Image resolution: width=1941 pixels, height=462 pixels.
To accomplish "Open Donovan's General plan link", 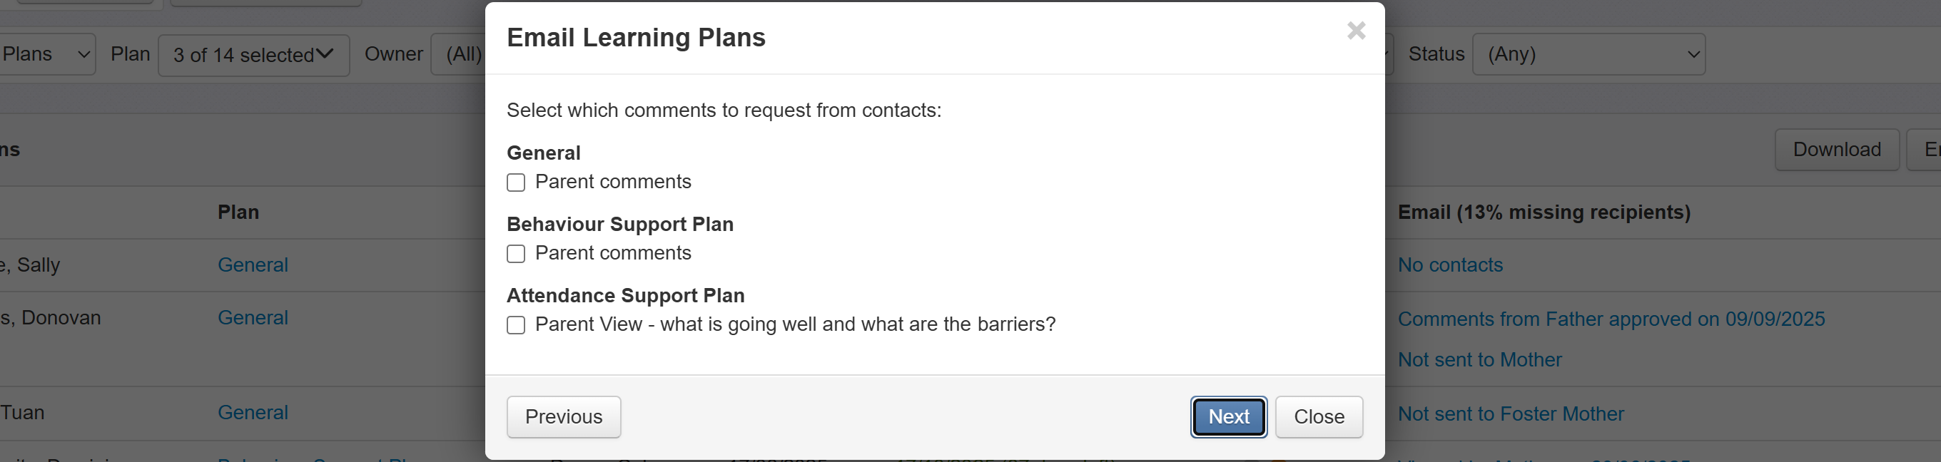I will click(x=253, y=317).
